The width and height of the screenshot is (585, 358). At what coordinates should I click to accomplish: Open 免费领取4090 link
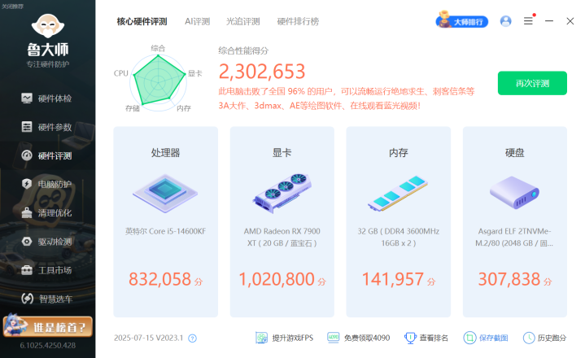pyautogui.click(x=367, y=338)
